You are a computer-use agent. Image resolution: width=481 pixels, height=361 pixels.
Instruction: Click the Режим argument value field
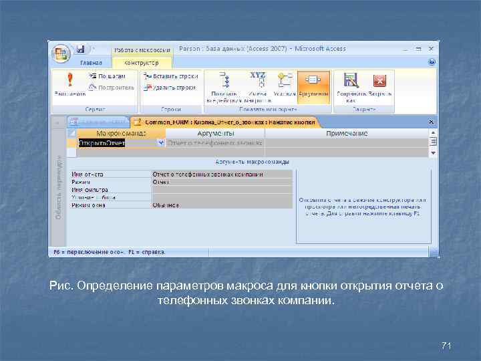tap(222, 182)
